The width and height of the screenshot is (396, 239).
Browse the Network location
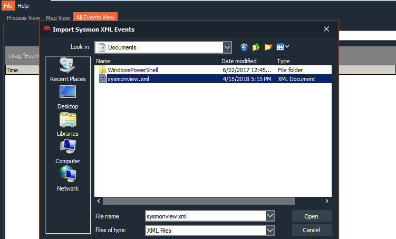pyautogui.click(x=67, y=180)
